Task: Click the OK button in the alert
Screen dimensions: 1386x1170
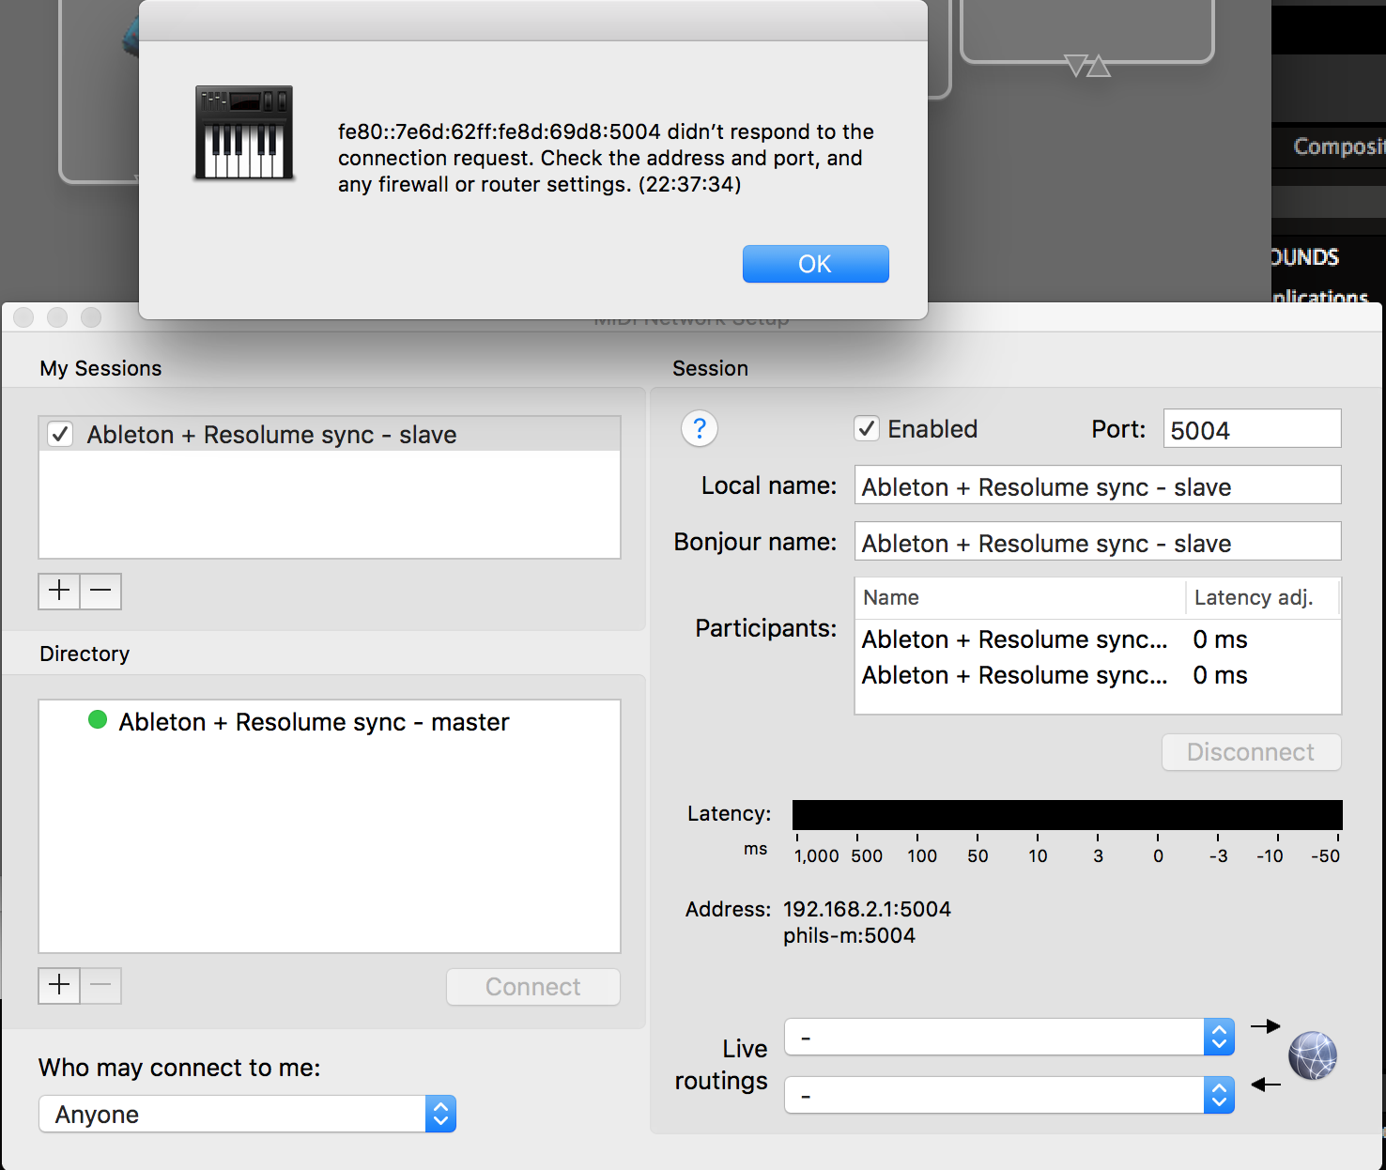Action: [x=815, y=264]
